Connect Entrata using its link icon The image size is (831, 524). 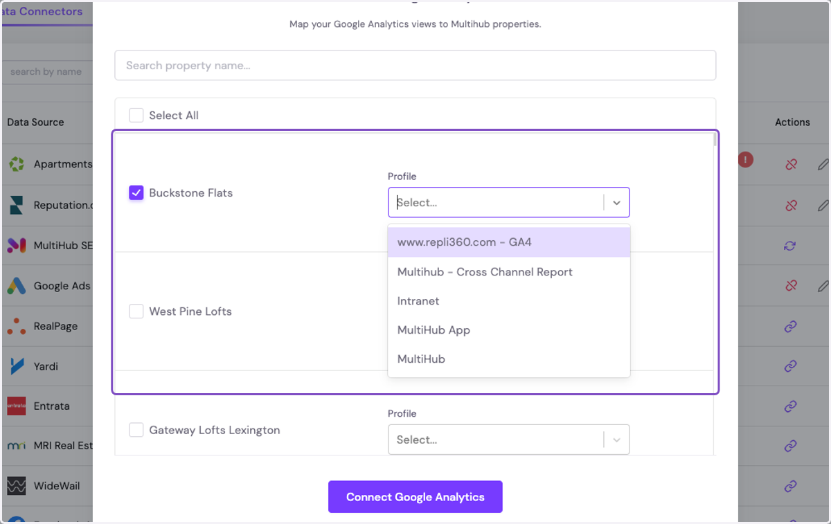point(791,407)
